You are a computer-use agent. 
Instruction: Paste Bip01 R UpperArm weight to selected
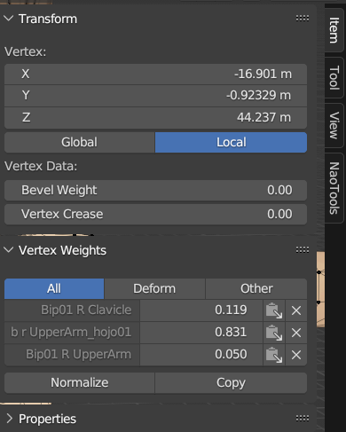pyautogui.click(x=274, y=355)
